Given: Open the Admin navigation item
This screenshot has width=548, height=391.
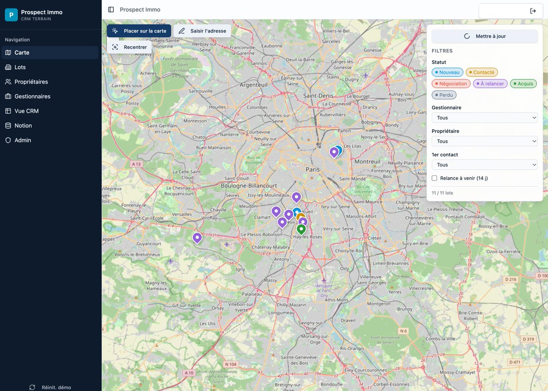Looking at the screenshot, I should [x=50, y=140].
